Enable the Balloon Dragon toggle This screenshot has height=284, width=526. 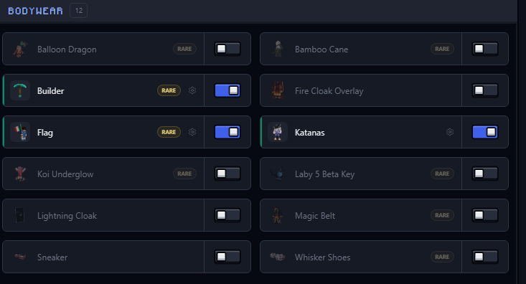coord(227,49)
